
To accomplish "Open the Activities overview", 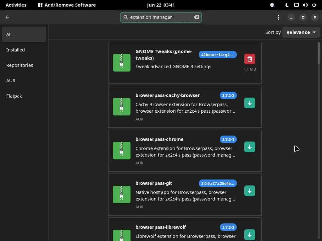I will tap(16, 5).
